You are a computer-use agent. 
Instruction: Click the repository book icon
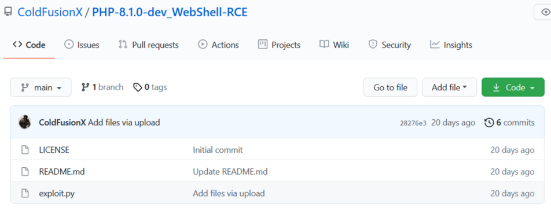pyautogui.click(x=8, y=12)
